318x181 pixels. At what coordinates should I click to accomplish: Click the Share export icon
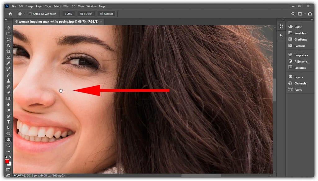click(x=310, y=14)
